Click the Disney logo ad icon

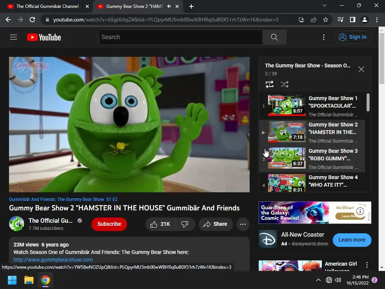268,239
